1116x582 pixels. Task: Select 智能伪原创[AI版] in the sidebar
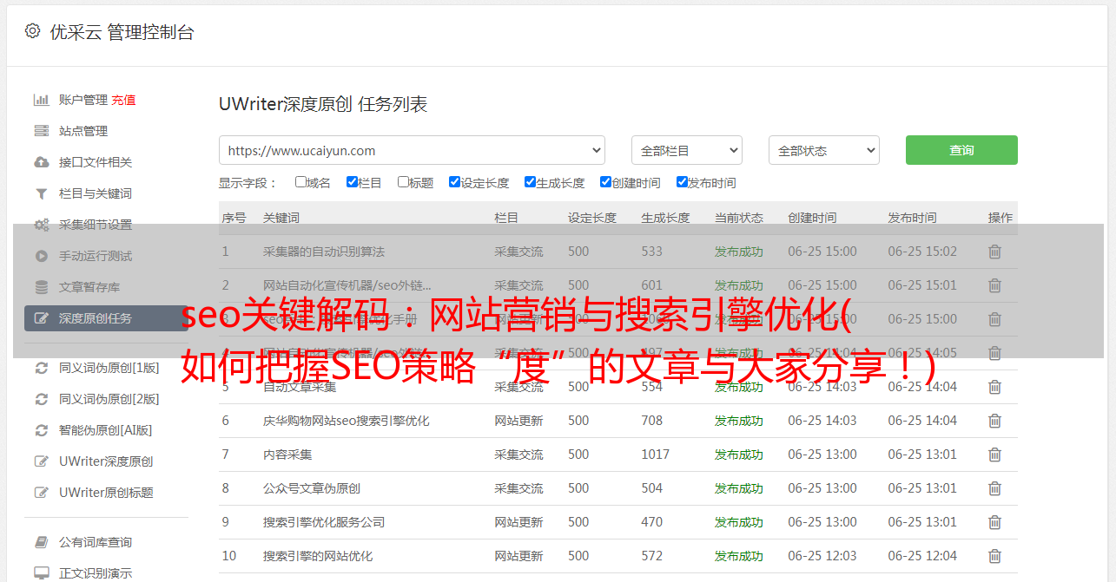pyautogui.click(x=105, y=430)
